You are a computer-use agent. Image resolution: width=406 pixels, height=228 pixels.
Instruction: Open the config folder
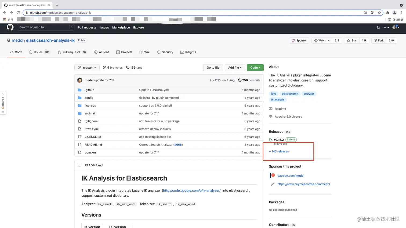89,98
